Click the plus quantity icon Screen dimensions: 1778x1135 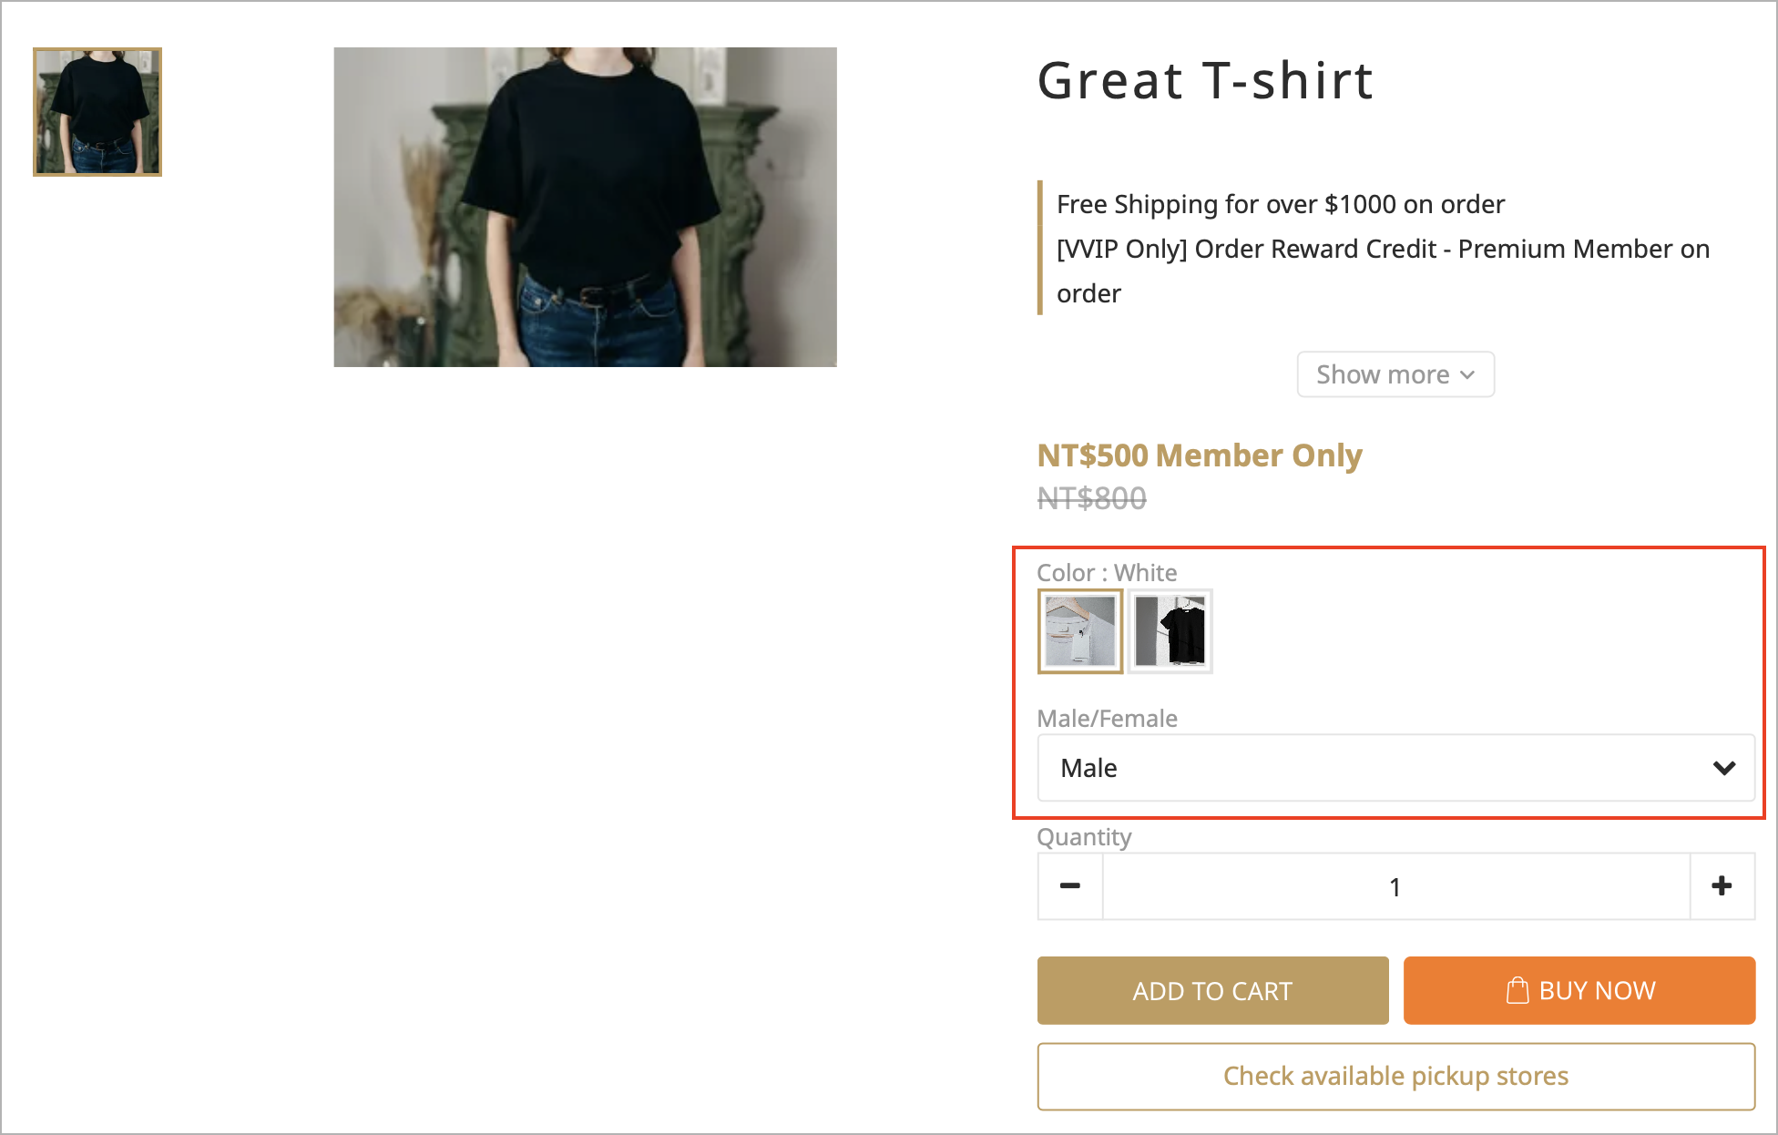pyautogui.click(x=1722, y=886)
